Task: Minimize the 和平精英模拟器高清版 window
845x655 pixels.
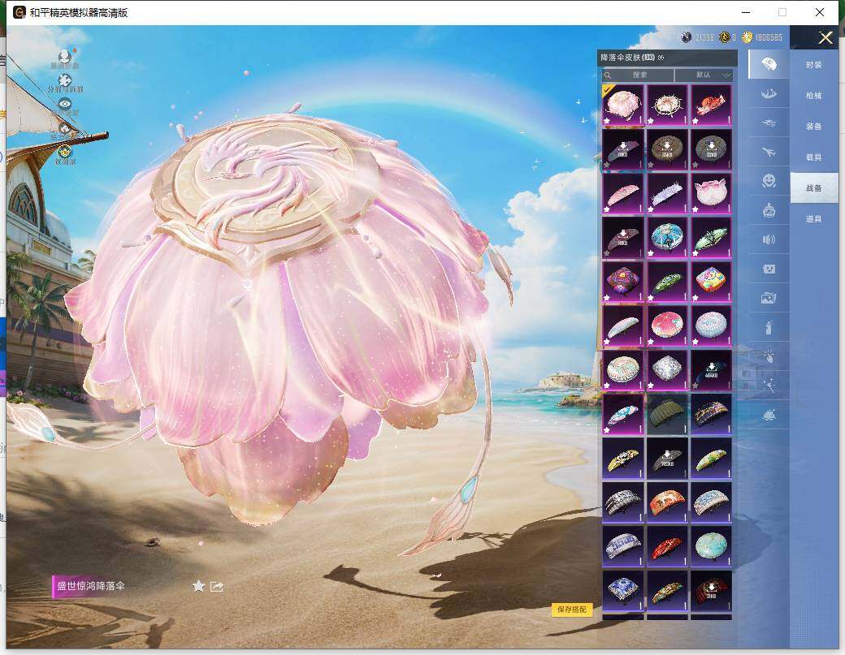Action: [747, 12]
